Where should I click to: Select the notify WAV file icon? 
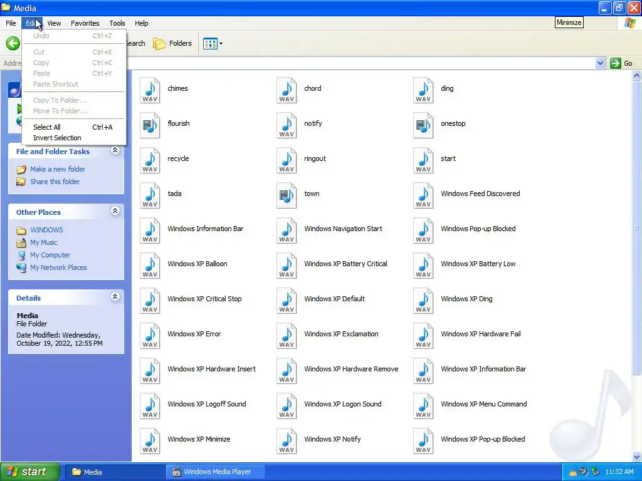click(x=287, y=125)
